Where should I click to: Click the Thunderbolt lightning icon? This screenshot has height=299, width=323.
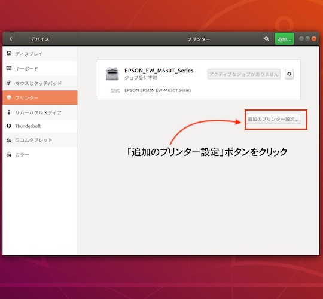tap(8, 126)
